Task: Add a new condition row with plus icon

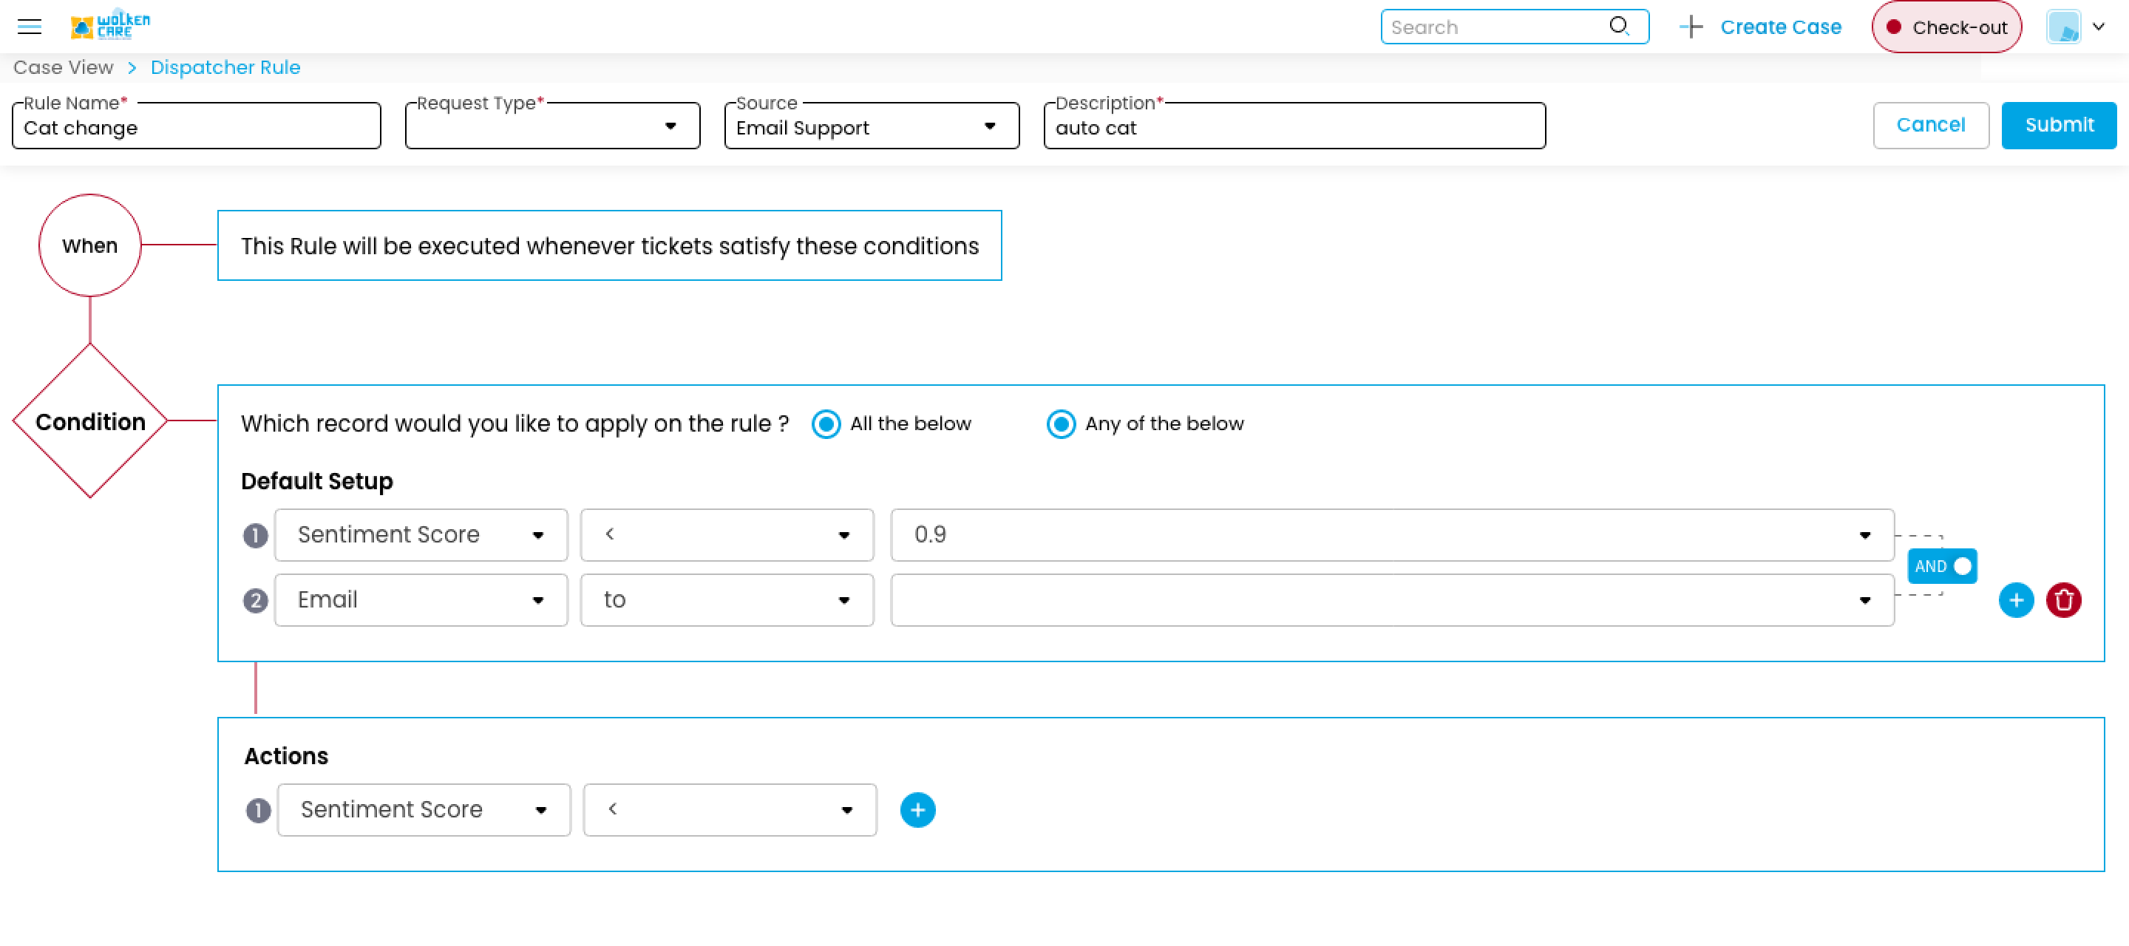Action: (x=2016, y=600)
